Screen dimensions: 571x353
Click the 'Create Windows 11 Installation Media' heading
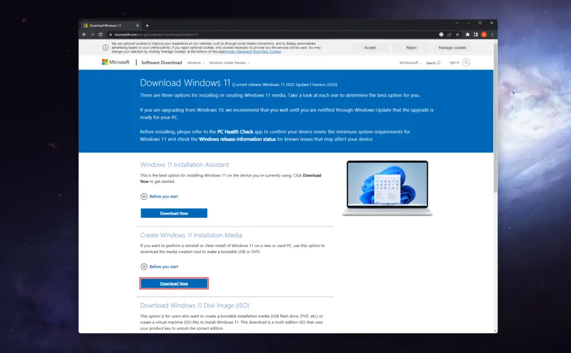tap(191, 235)
